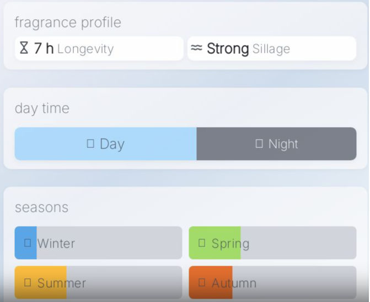Click the seasons section heading

tap(41, 207)
